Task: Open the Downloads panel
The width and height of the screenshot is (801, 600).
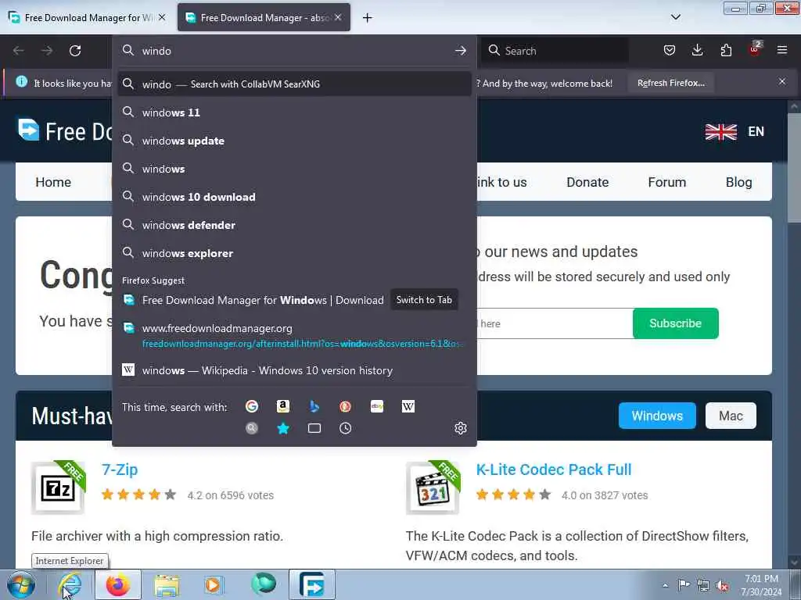Action: 697,50
